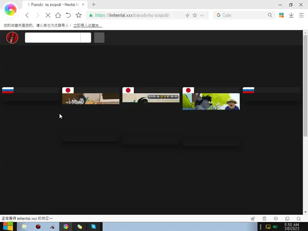The height and width of the screenshot is (231, 308).
Task: Open the files stack icon in the taskbar
Action: 79,227
